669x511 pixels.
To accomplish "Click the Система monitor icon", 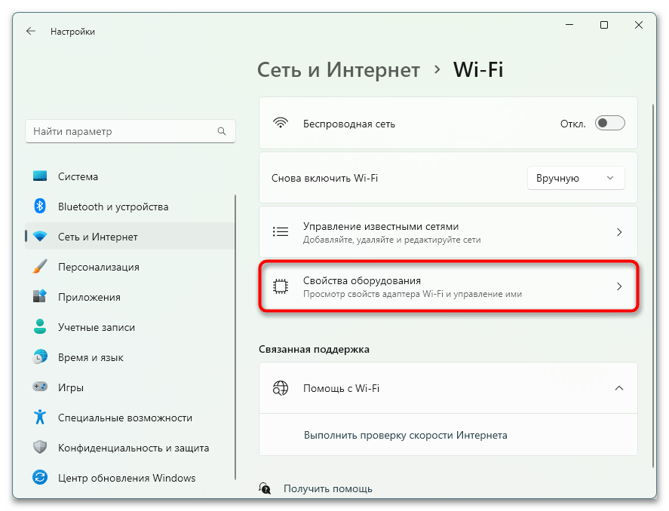I will (40, 176).
